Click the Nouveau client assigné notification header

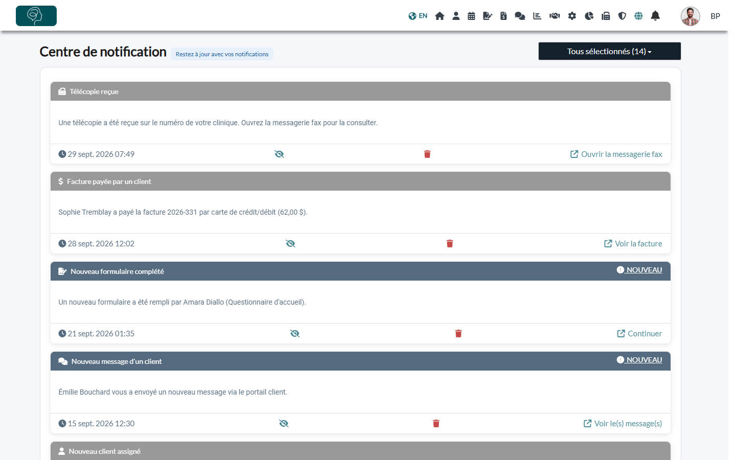coord(360,451)
